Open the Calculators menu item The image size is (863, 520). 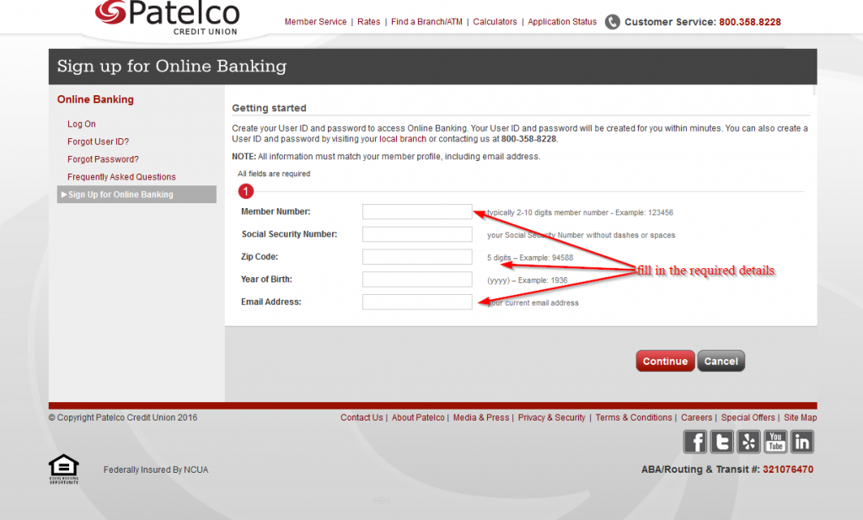(495, 22)
